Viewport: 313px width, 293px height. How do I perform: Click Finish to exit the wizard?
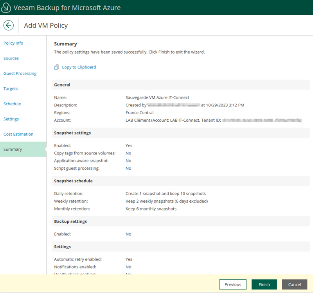click(264, 284)
